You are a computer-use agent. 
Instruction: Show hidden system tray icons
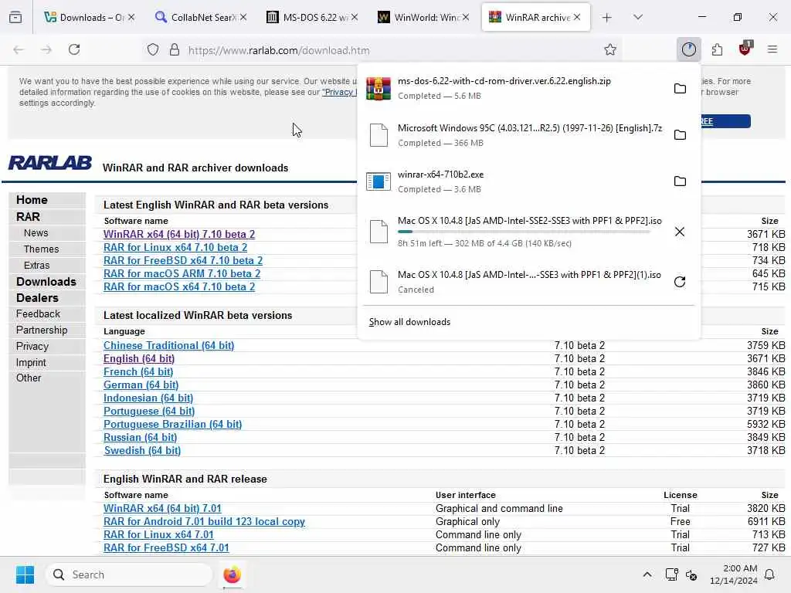click(647, 574)
